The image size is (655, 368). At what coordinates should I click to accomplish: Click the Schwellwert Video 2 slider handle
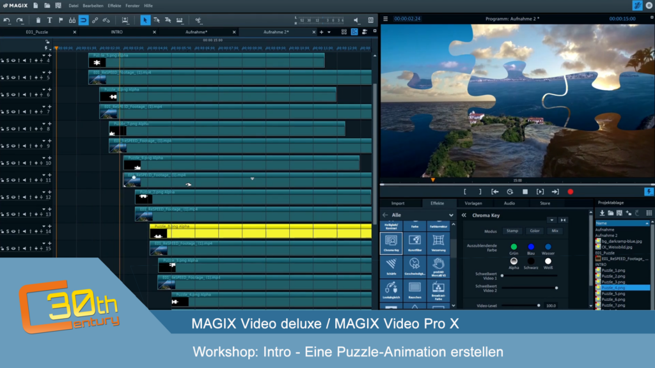tap(556, 288)
